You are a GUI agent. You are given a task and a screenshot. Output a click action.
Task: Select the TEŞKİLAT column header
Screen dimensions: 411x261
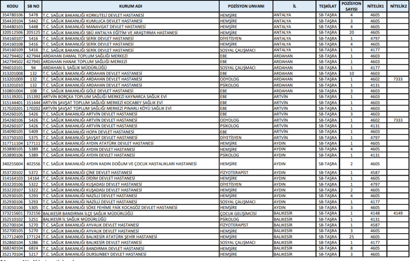point(328,6)
